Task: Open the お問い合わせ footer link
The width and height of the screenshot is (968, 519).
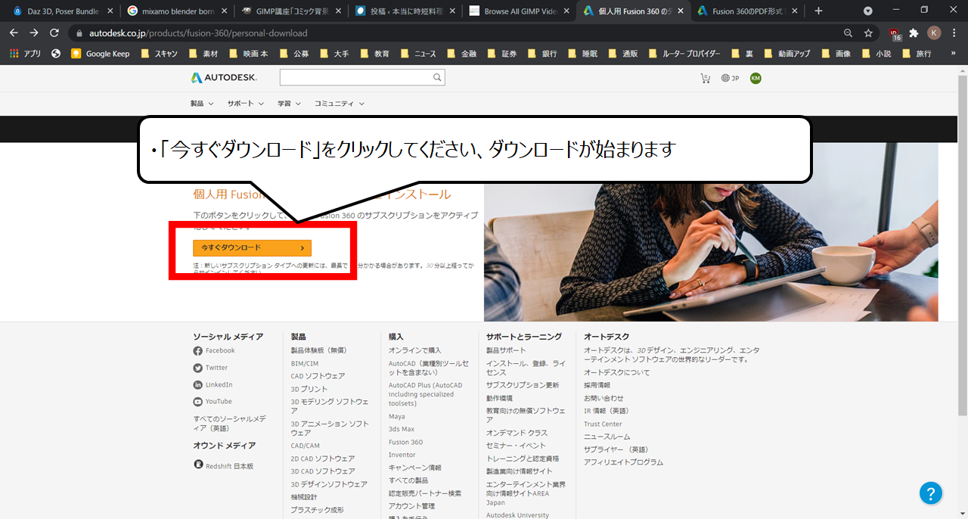Action: [x=603, y=399]
